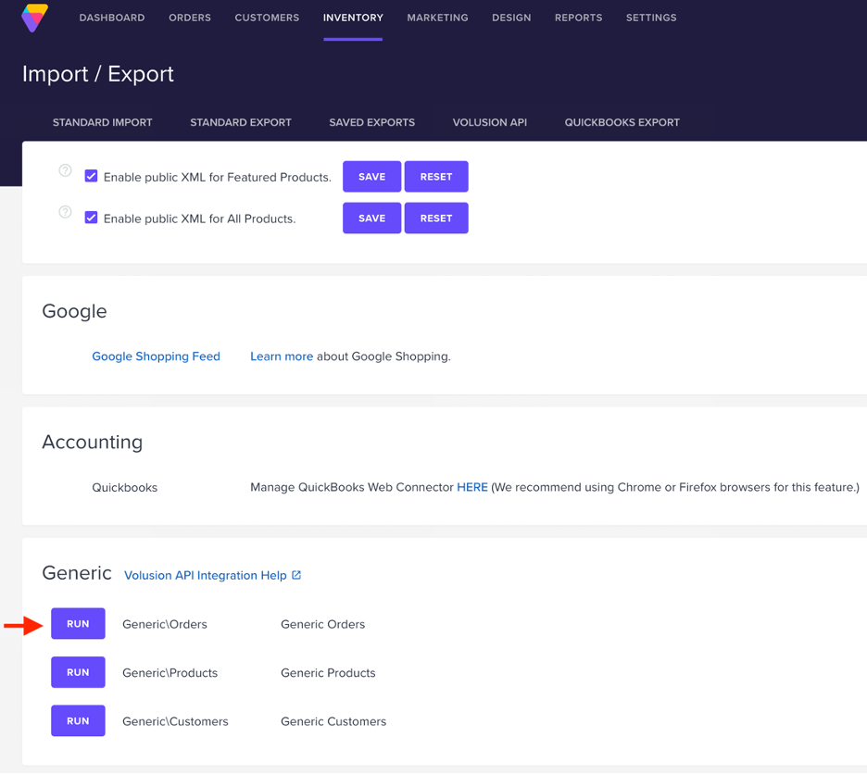Open the Marketing menu
Viewport: 867px width, 774px height.
tap(437, 18)
